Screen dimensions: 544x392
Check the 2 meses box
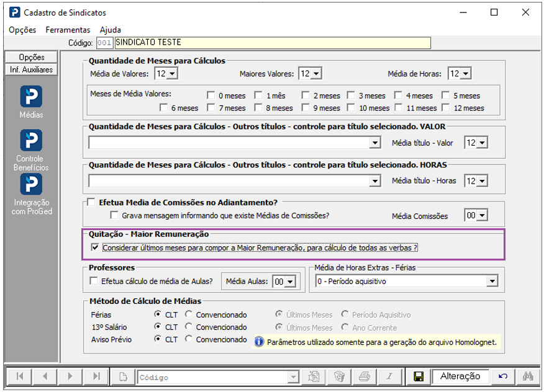(x=306, y=96)
